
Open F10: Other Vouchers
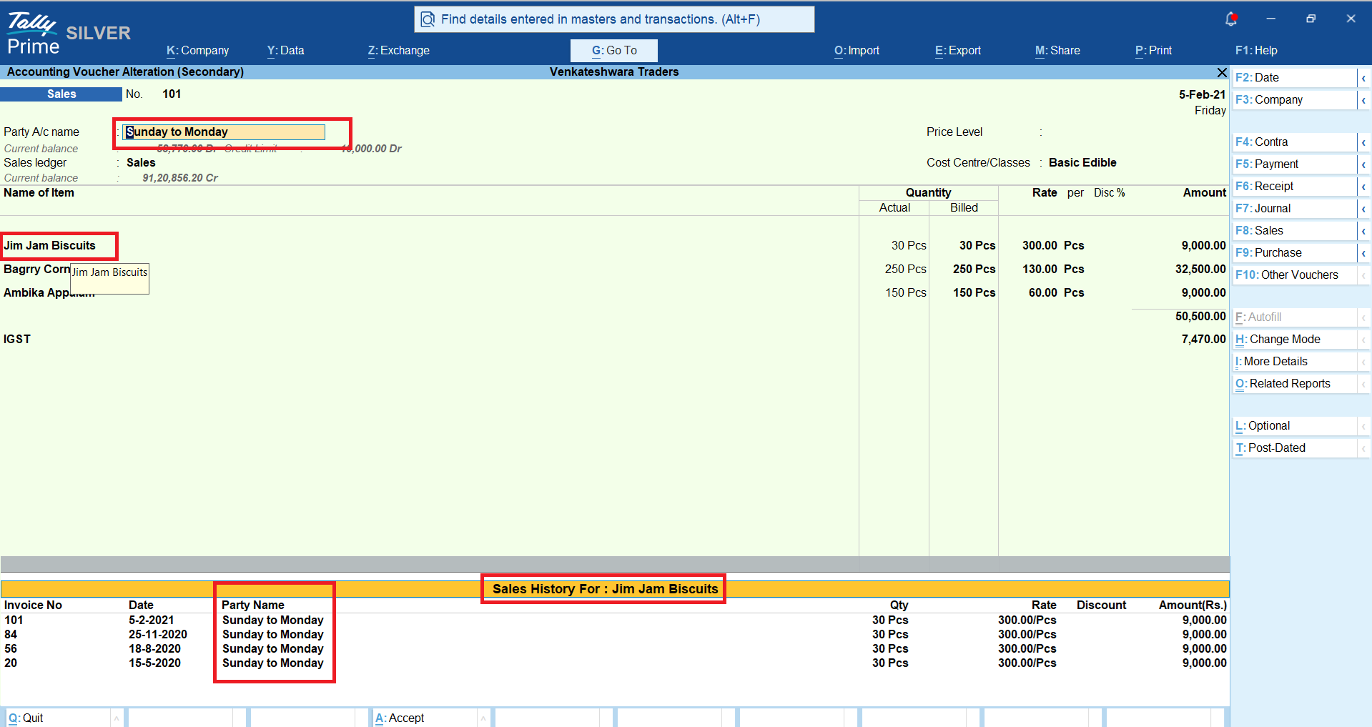(1295, 275)
